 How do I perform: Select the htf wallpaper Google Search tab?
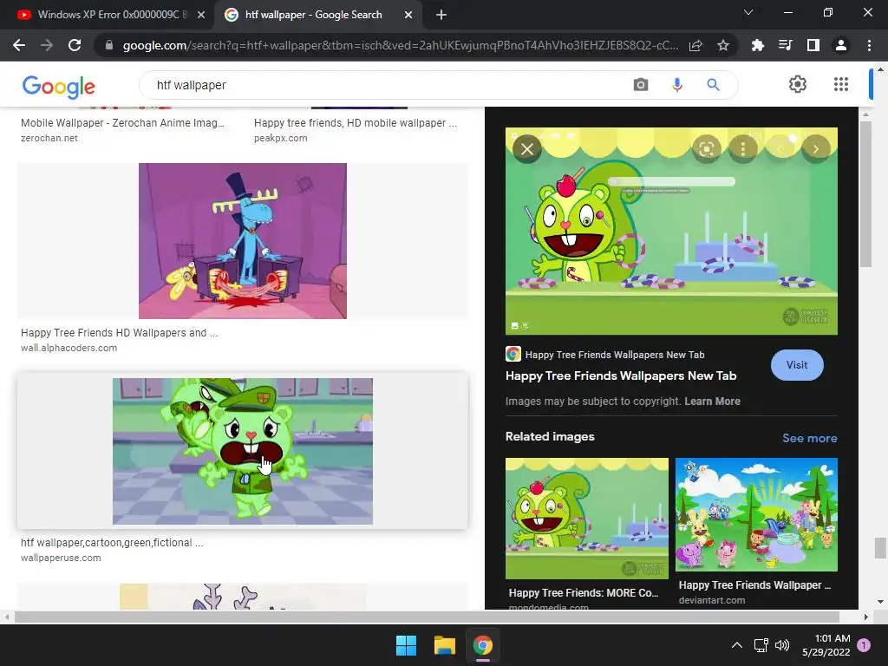click(313, 15)
